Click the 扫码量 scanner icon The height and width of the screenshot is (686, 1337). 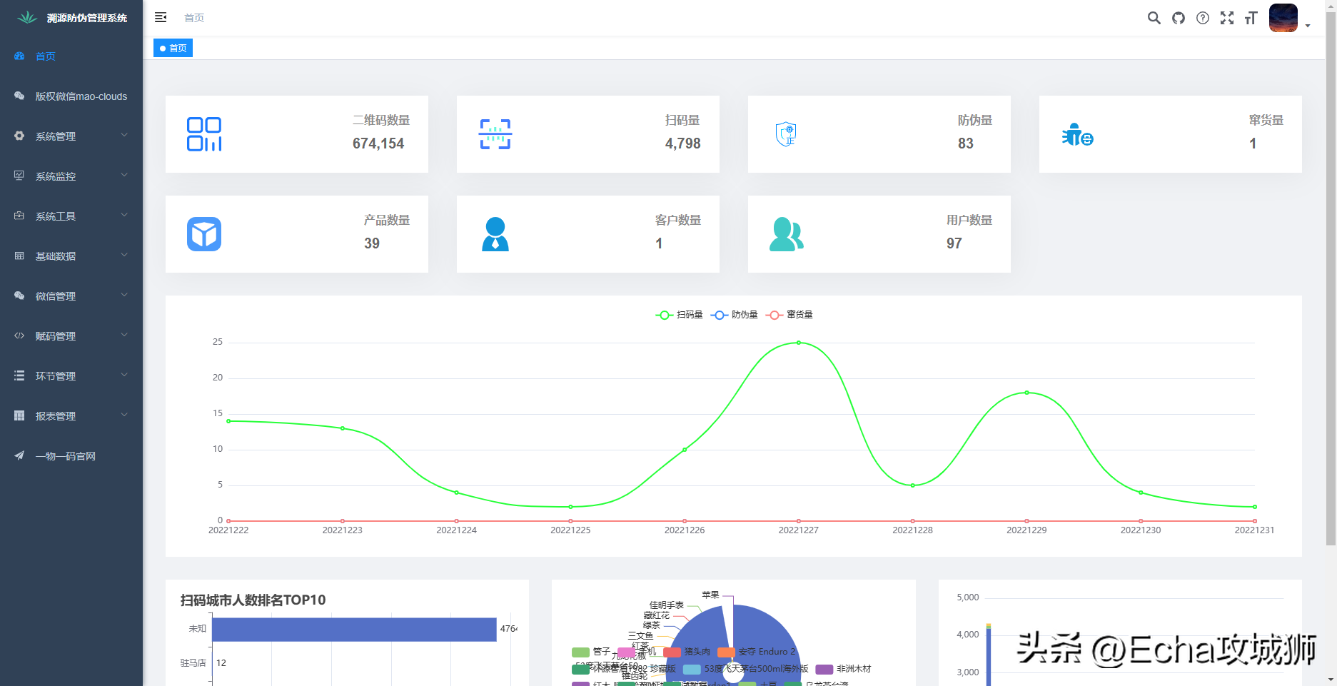tap(495, 134)
